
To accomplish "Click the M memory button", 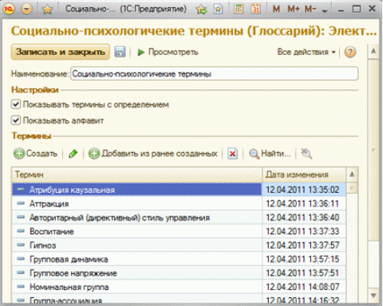I will pos(276,10).
